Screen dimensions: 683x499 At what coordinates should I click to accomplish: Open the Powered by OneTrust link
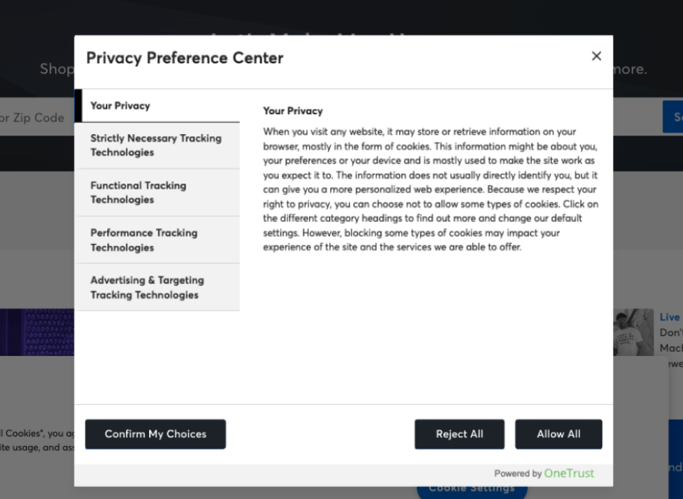[544, 474]
